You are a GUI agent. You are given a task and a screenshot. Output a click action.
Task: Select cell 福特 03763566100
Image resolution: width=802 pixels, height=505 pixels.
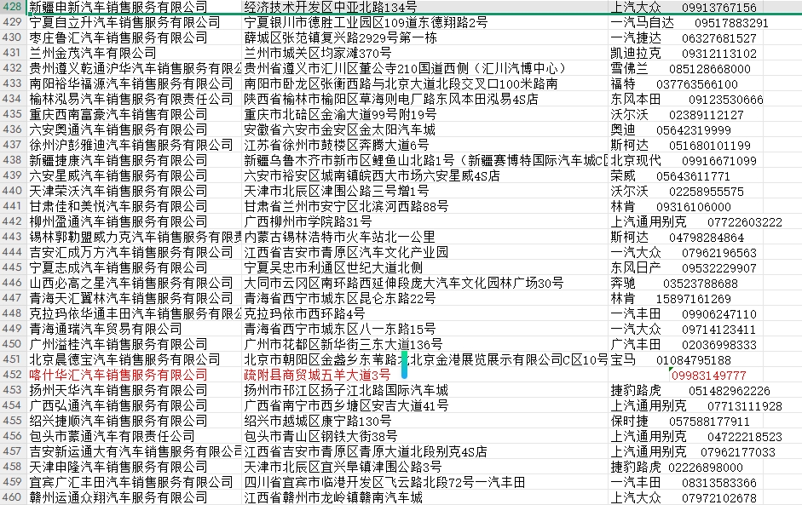674,83
